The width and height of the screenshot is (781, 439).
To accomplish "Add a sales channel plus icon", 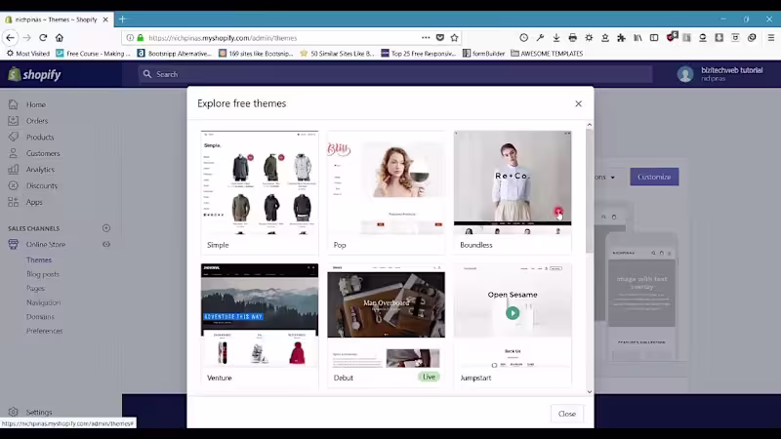I will point(106,228).
